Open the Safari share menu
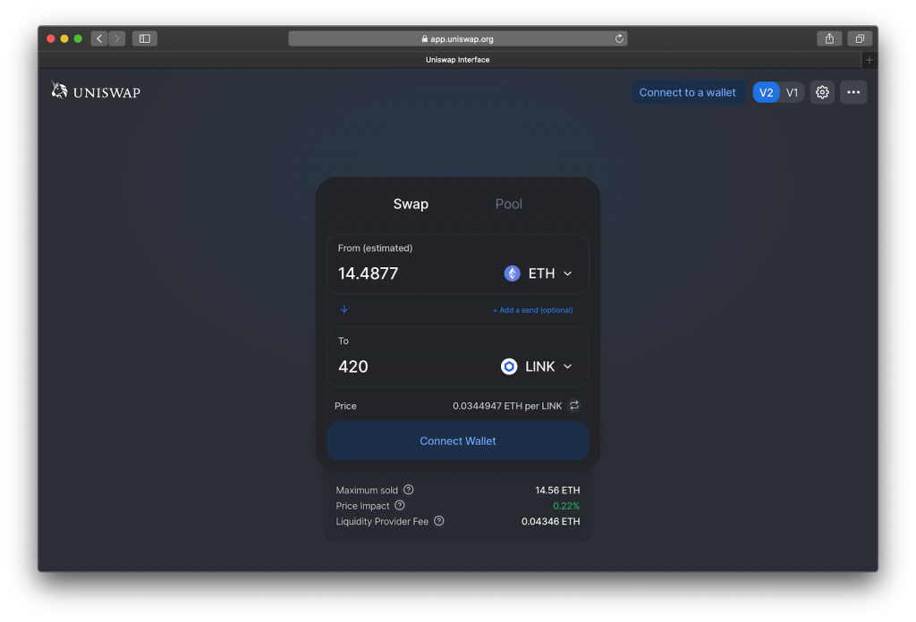Viewport: 916px width, 622px height. point(829,38)
